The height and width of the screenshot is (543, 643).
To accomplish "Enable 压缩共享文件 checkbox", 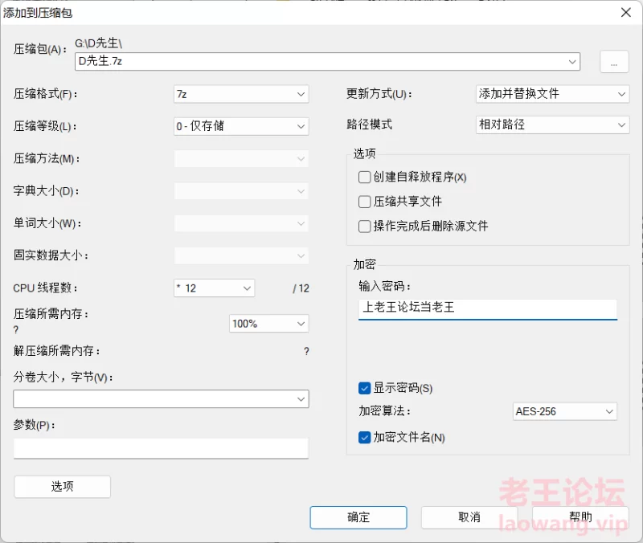I will pyautogui.click(x=364, y=202).
